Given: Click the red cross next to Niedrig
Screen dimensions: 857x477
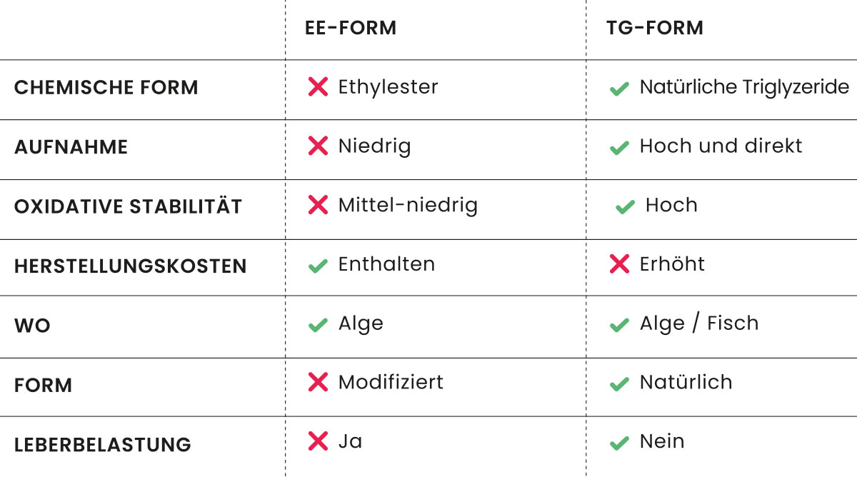Looking at the screenshot, I should (x=318, y=147).
